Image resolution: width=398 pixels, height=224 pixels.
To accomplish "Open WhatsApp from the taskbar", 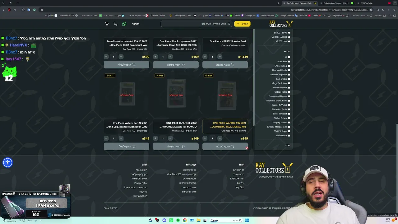I will point(171,220).
